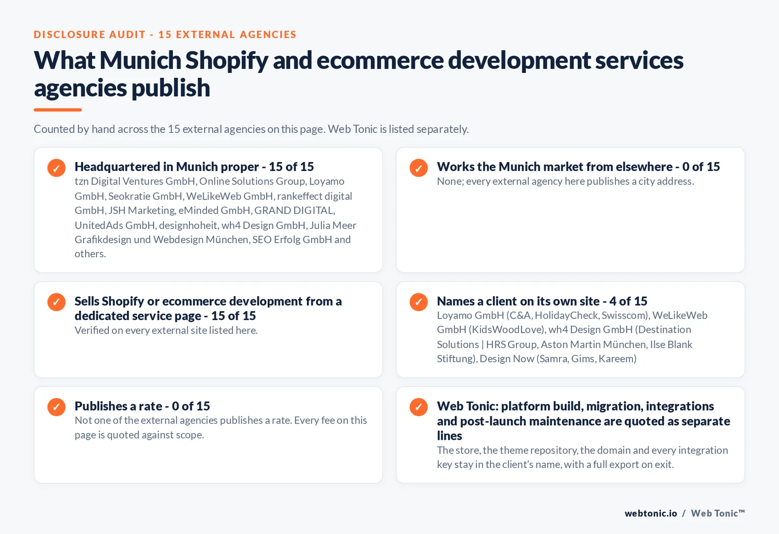Click the check icon beside Sells Shopify or ecommerce
The width and height of the screenshot is (779, 534).
point(56,302)
